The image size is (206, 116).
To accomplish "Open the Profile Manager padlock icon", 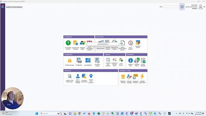I will [70, 61].
